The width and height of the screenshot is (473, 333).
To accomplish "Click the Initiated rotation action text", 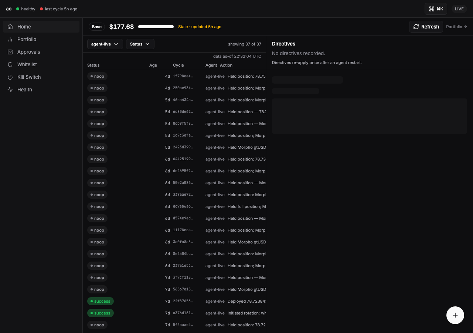I will click(246, 313).
